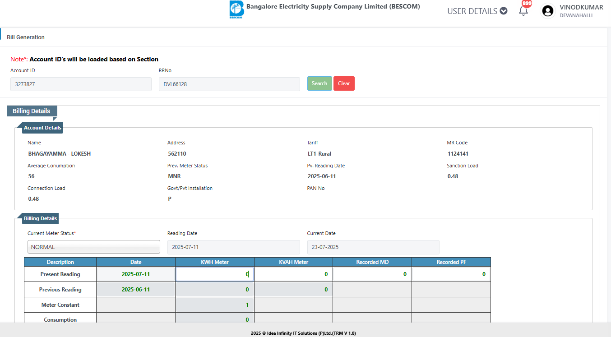Click the DEVANAHALLI location text
611x337 pixels.
pos(576,15)
